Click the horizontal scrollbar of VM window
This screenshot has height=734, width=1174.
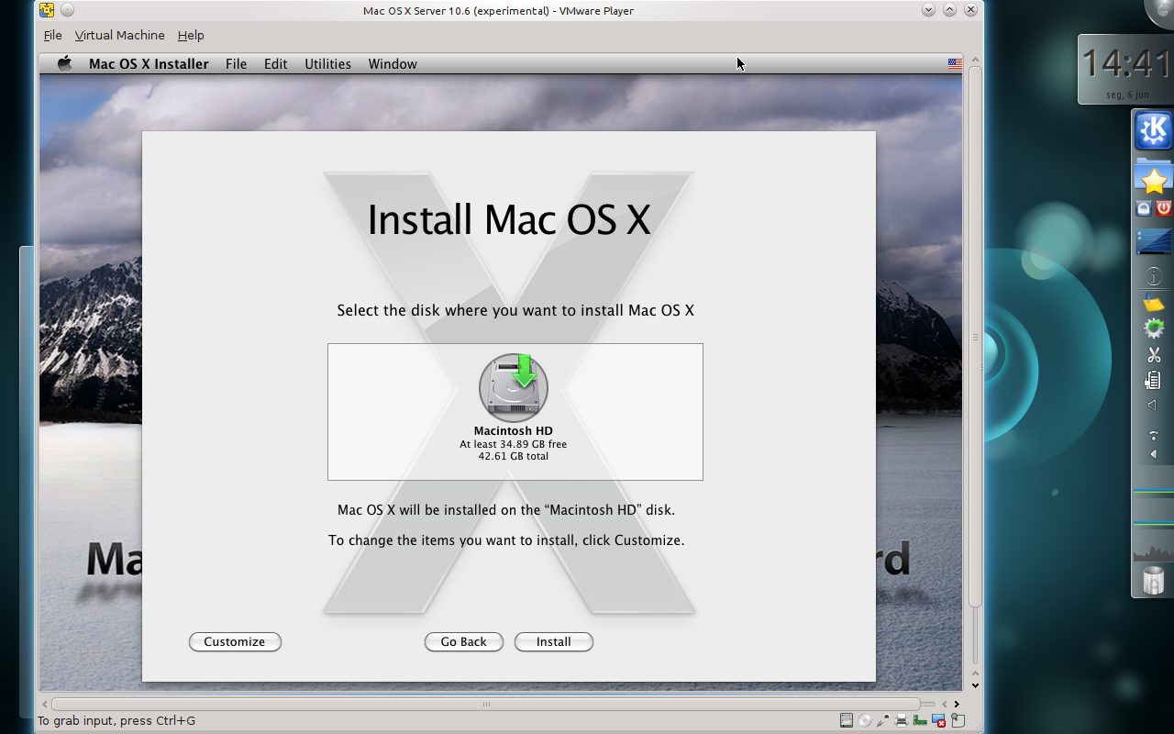tap(486, 704)
